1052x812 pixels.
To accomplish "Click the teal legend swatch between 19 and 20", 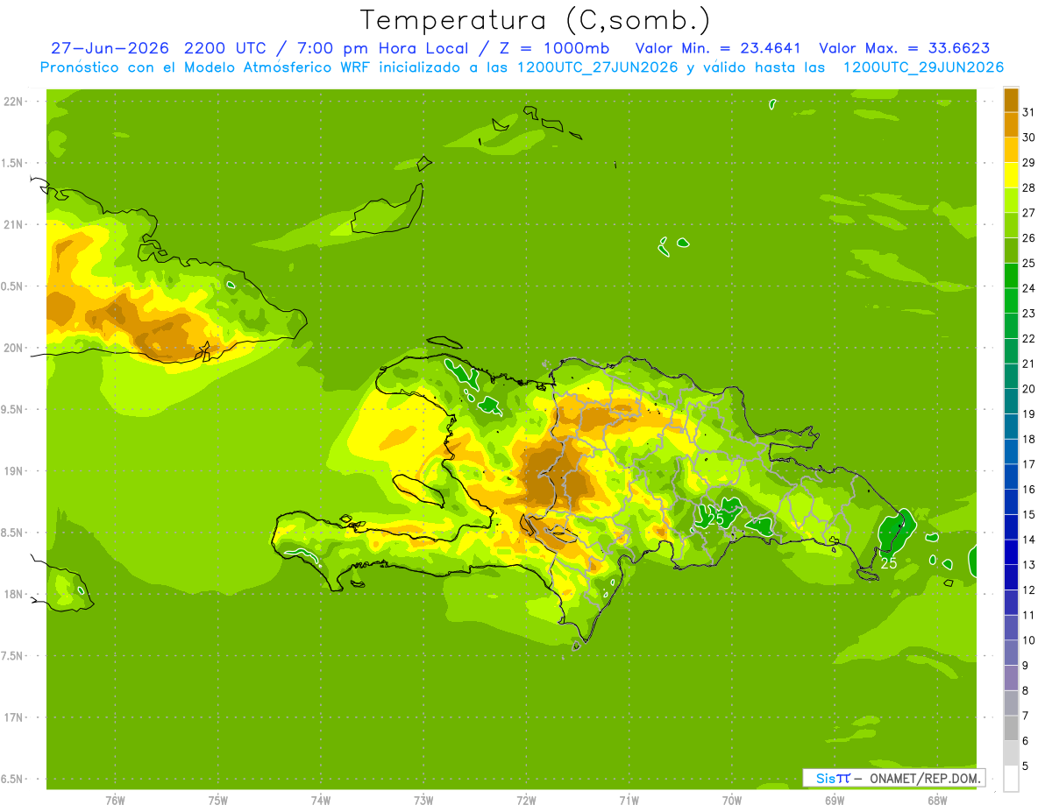I will point(1011,401).
